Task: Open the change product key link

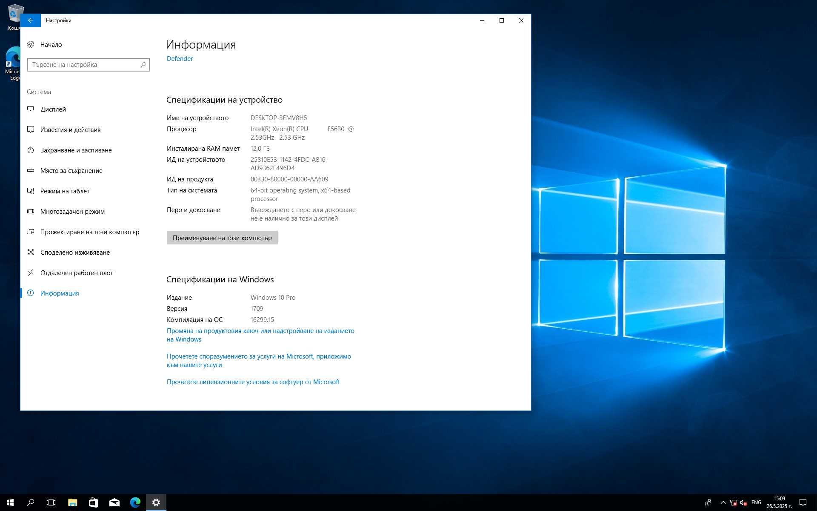Action: (x=260, y=335)
